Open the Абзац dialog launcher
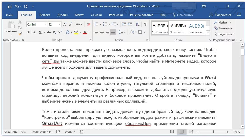This screenshot has width=245, height=137. pos(147,40)
